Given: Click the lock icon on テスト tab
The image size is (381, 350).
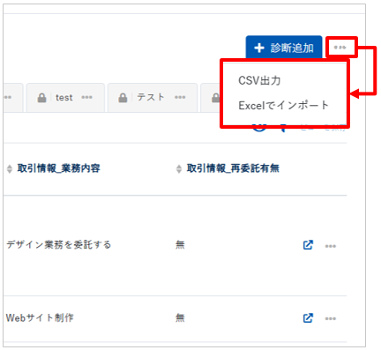Looking at the screenshot, I should point(123,98).
